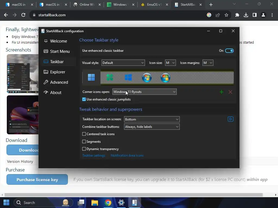Click the Download button on the webpage
The image size is (278, 208).
23,150
